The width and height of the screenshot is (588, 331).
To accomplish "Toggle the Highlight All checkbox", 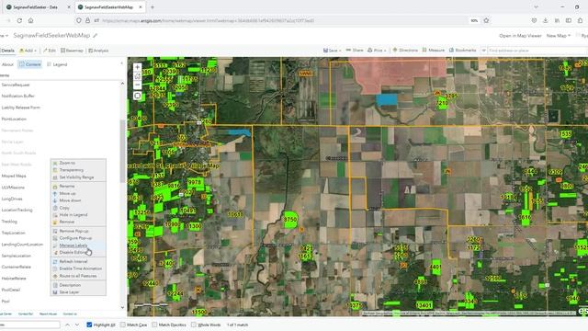I will tap(89, 325).
